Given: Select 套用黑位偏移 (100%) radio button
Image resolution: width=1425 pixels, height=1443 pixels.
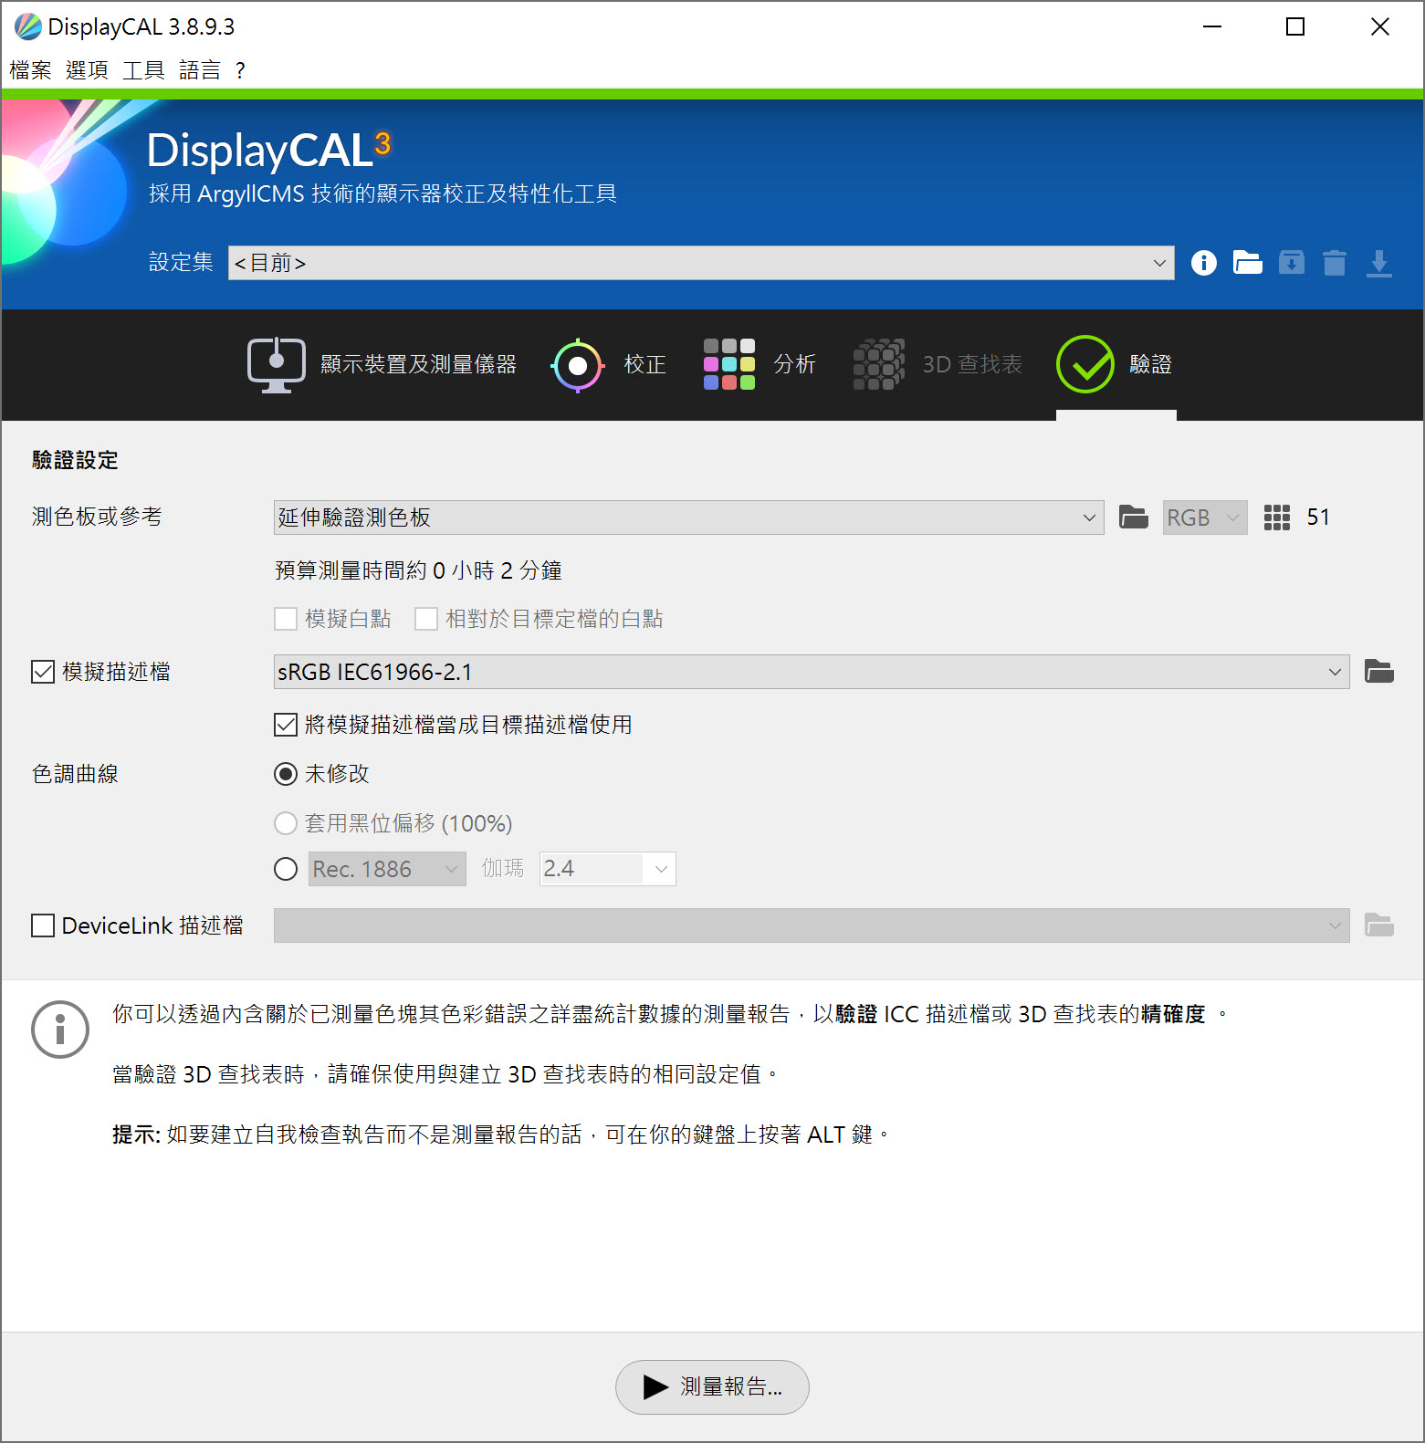Looking at the screenshot, I should point(286,823).
